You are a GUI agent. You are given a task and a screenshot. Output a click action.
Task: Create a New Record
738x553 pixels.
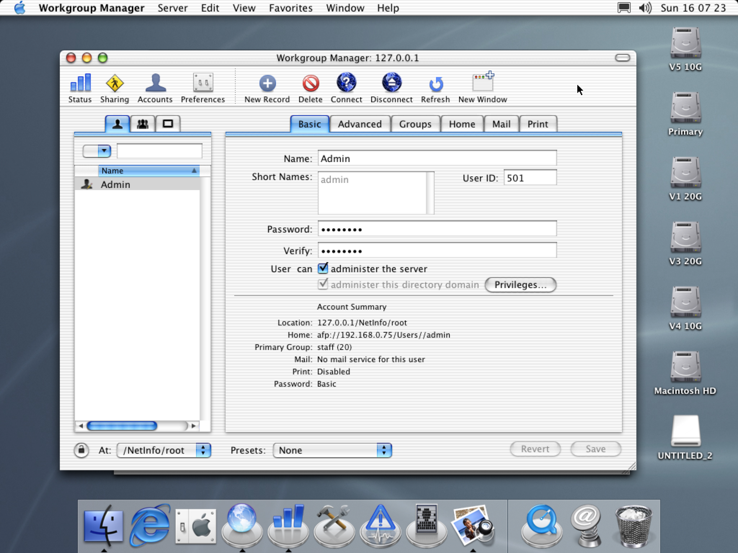coord(267,89)
